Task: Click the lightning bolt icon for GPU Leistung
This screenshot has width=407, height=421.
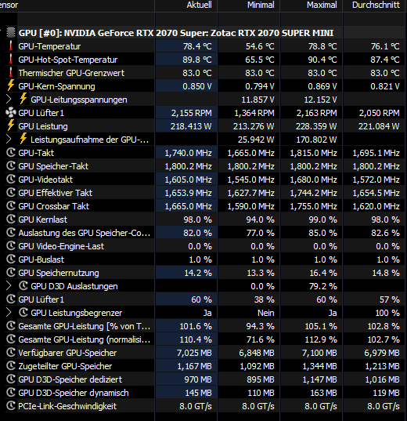Action: 11,126
